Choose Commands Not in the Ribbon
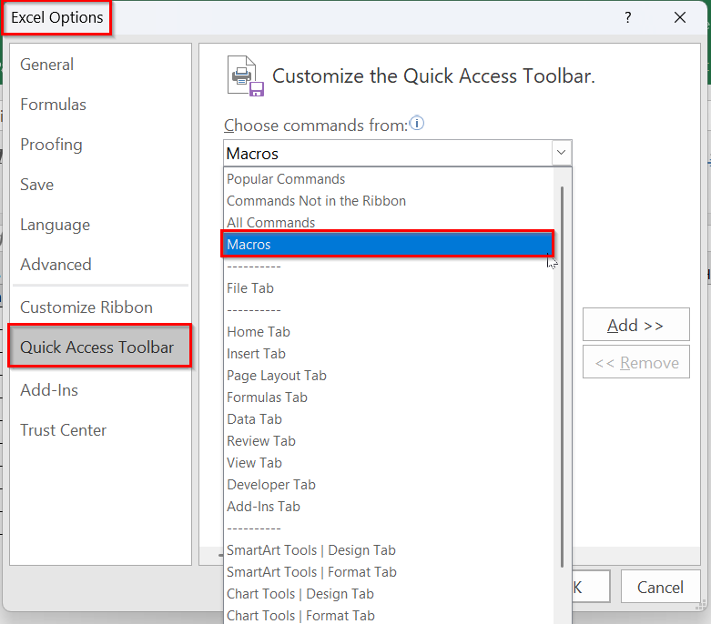 coord(389,201)
